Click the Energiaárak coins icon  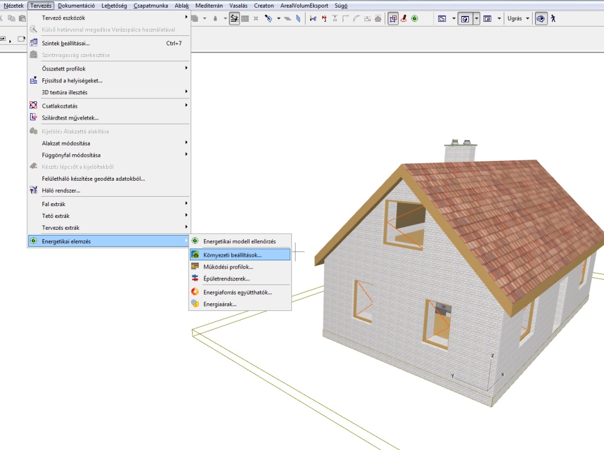coord(195,304)
